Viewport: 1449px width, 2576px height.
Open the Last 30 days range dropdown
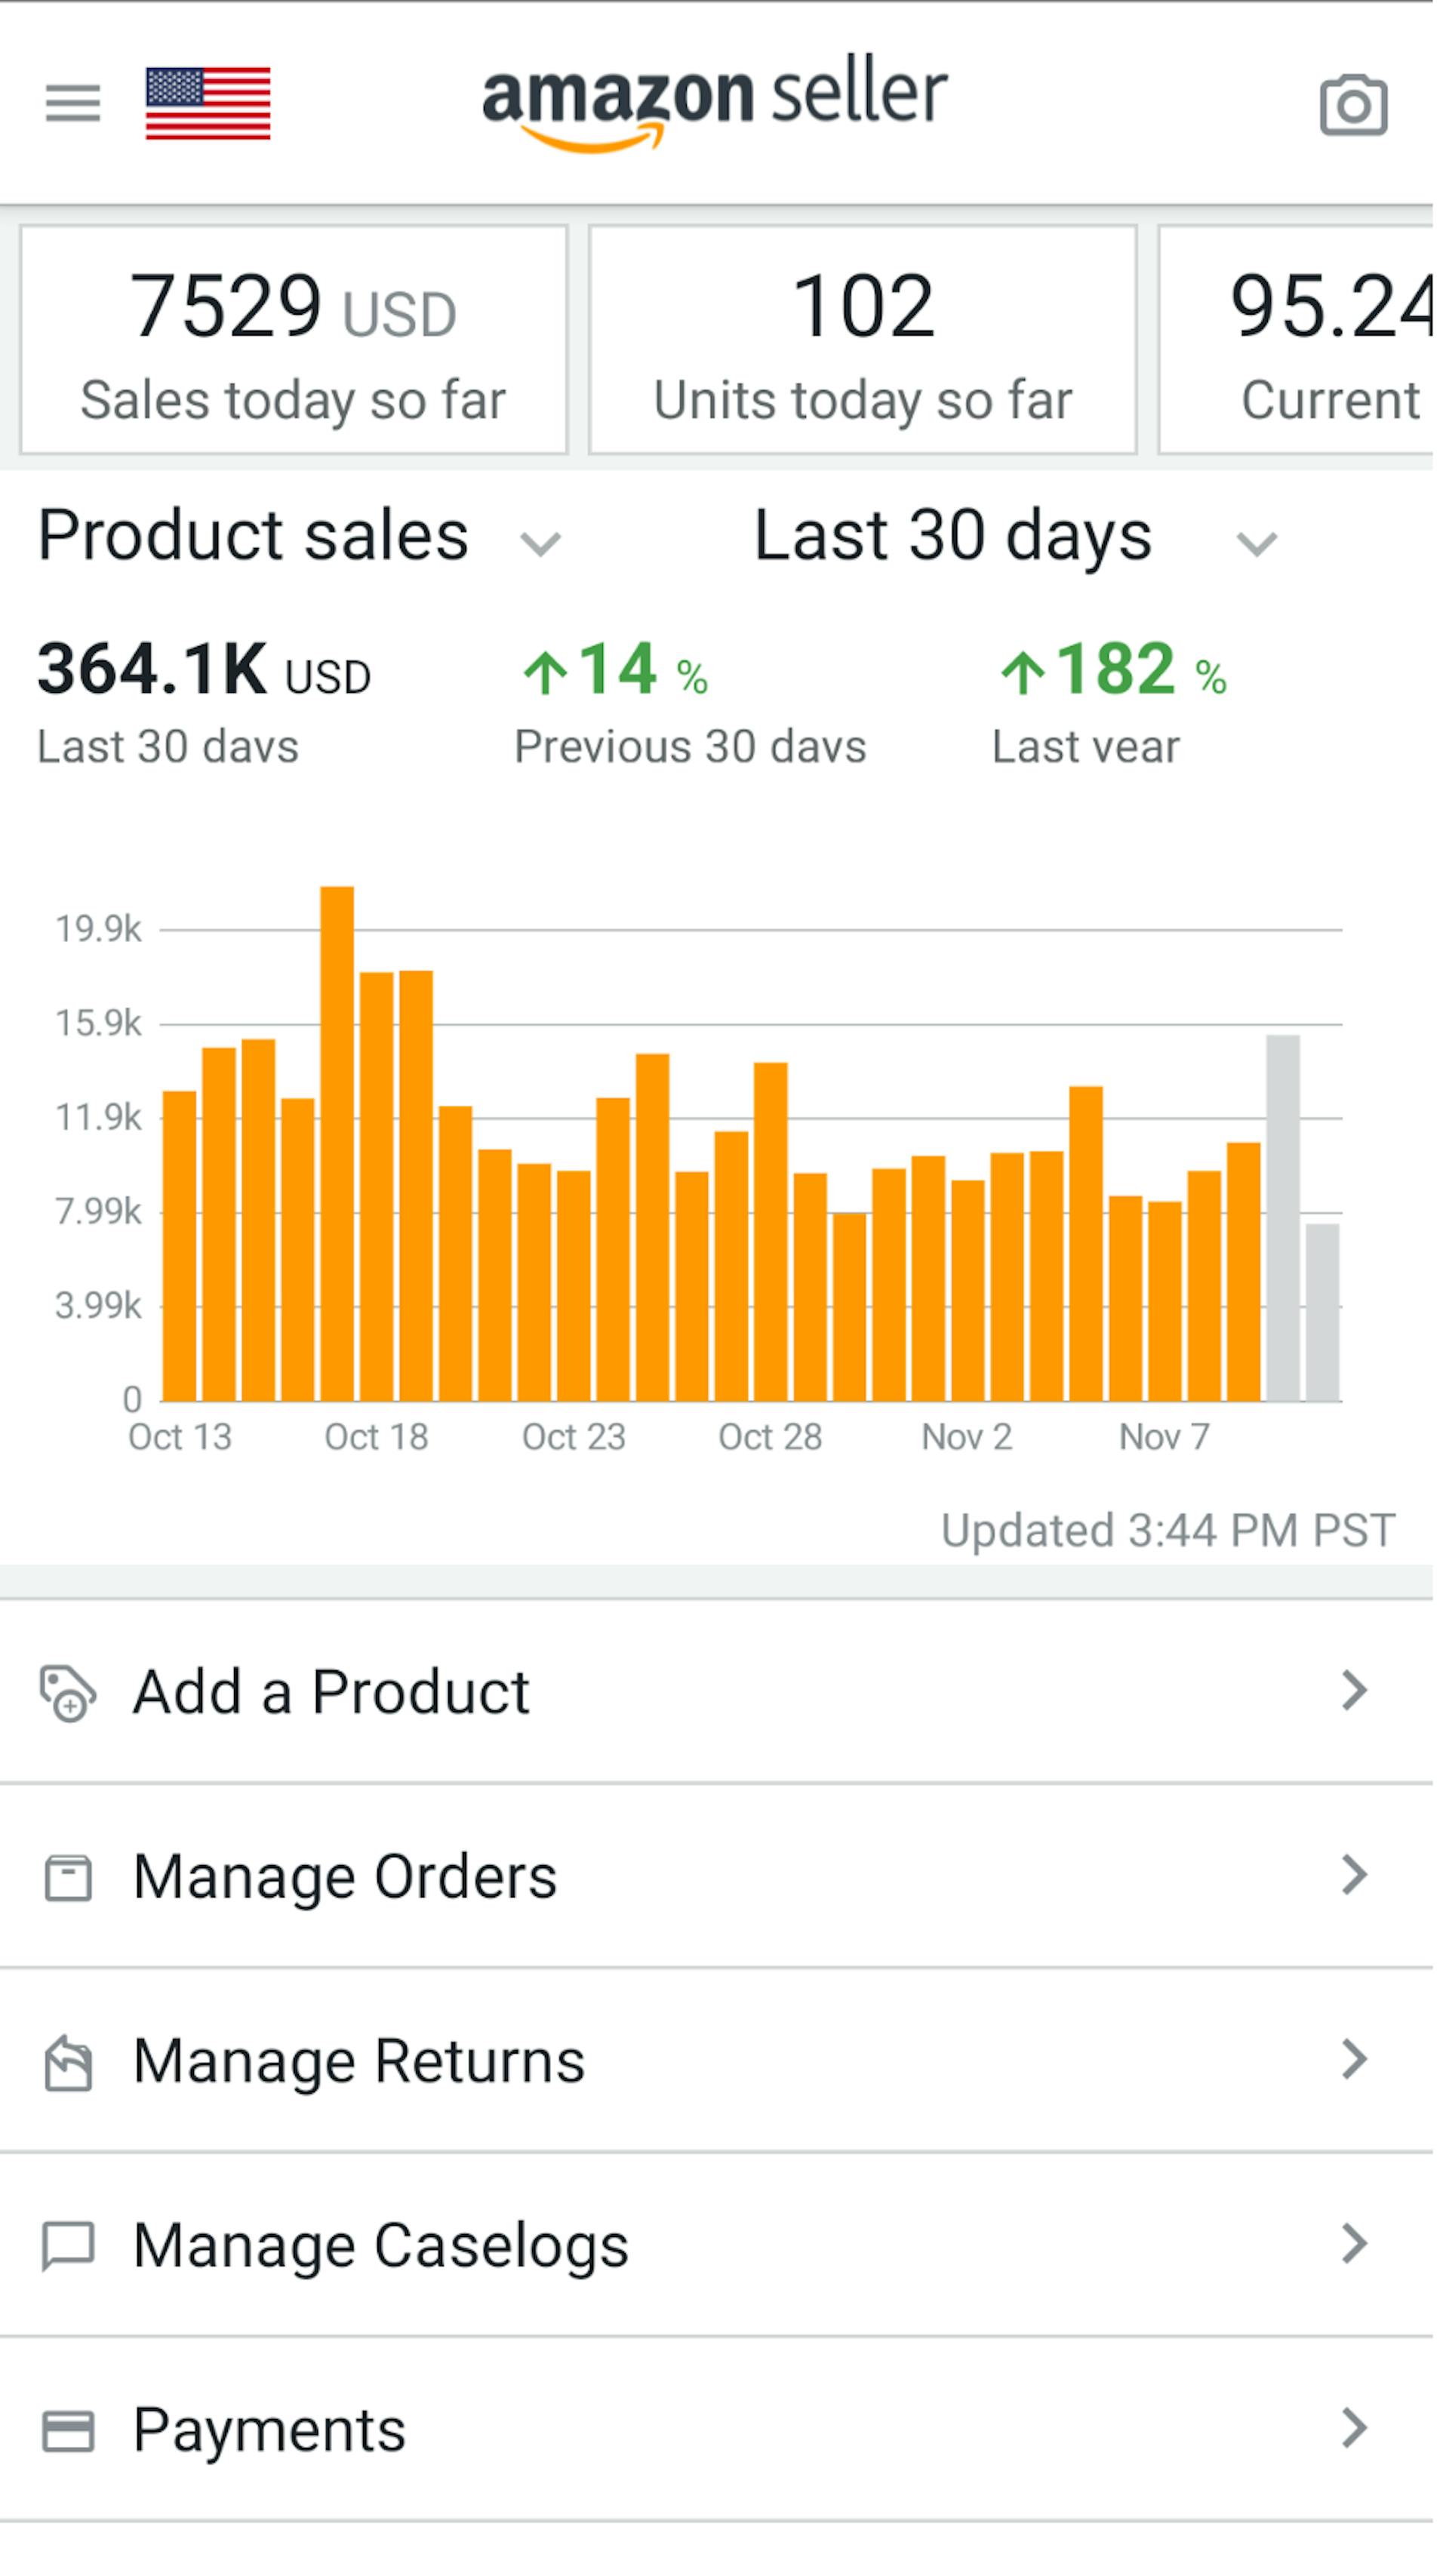tap(1256, 543)
